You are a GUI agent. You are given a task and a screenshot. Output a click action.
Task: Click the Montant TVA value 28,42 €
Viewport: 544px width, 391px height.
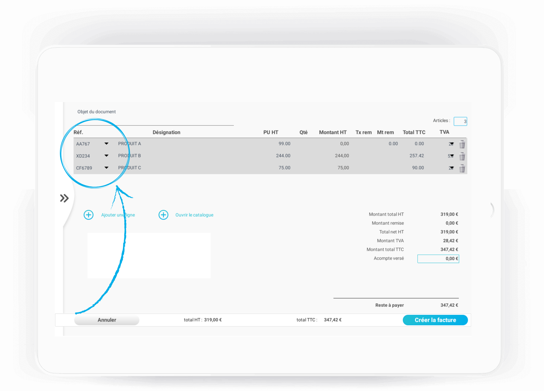click(x=450, y=241)
